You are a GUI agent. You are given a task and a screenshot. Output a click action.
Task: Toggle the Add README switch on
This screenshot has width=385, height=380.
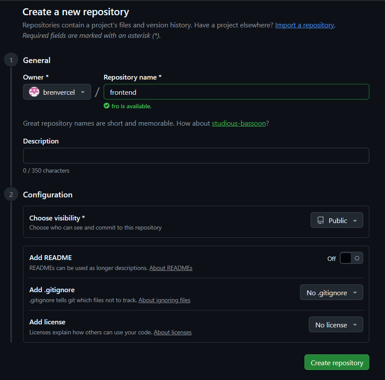click(x=351, y=258)
